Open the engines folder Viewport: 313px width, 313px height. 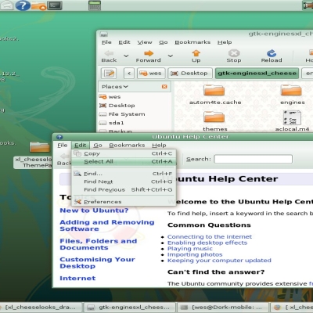tap(292, 94)
